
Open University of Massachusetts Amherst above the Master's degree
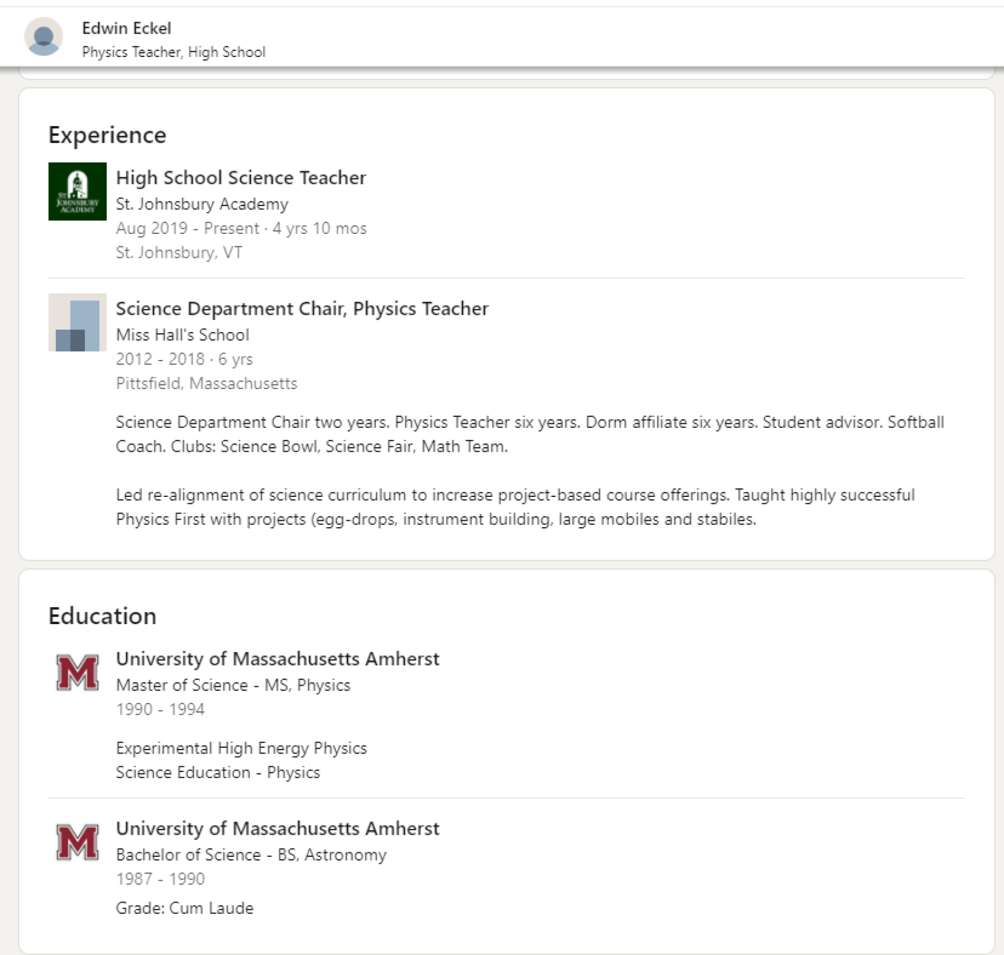click(x=277, y=658)
